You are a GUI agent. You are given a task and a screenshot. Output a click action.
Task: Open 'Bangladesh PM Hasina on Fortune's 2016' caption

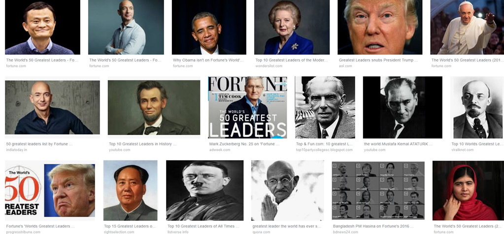click(373, 226)
